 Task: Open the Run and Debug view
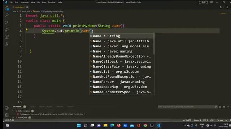tap(7, 29)
